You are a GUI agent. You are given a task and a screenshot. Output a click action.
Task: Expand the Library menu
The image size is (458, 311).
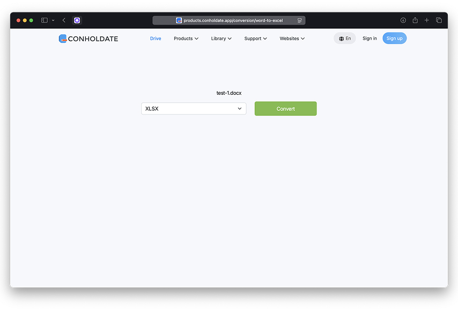click(x=221, y=39)
